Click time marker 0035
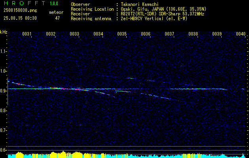 [x=122, y=34]
